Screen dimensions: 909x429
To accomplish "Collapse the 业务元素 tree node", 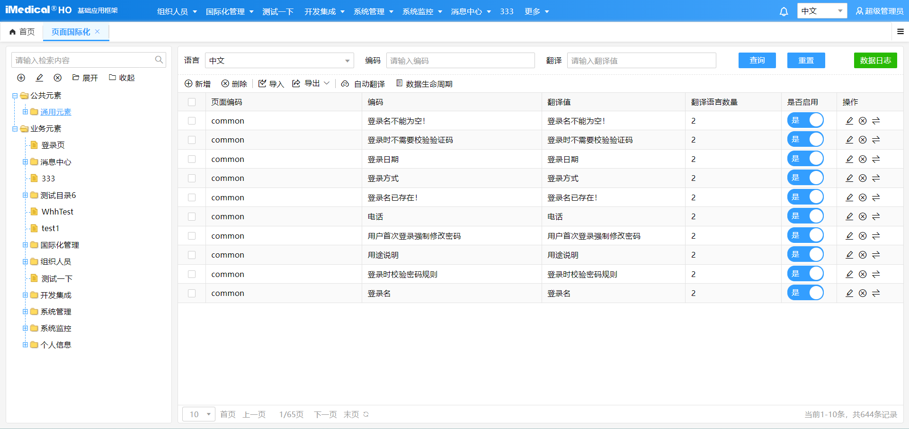I will pyautogui.click(x=15, y=129).
